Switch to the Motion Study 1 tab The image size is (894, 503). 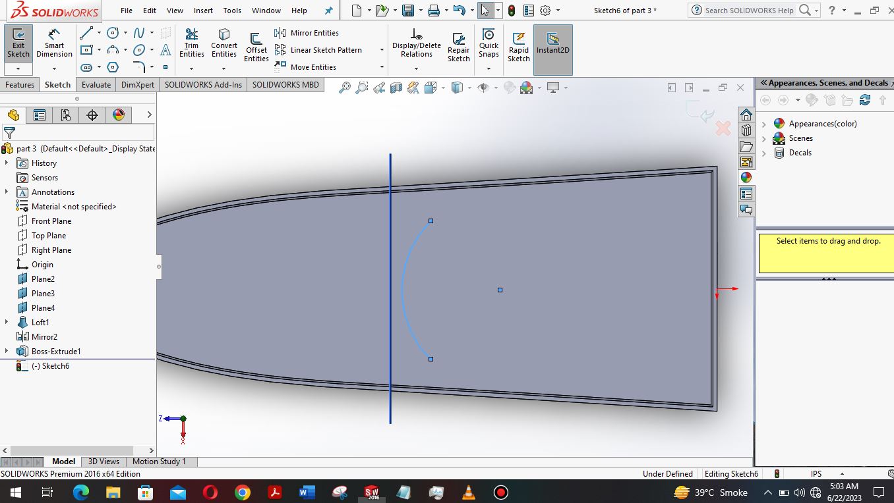coord(159,462)
